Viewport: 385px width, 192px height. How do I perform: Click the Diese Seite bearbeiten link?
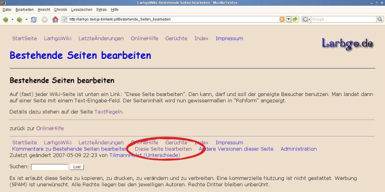(x=163, y=149)
